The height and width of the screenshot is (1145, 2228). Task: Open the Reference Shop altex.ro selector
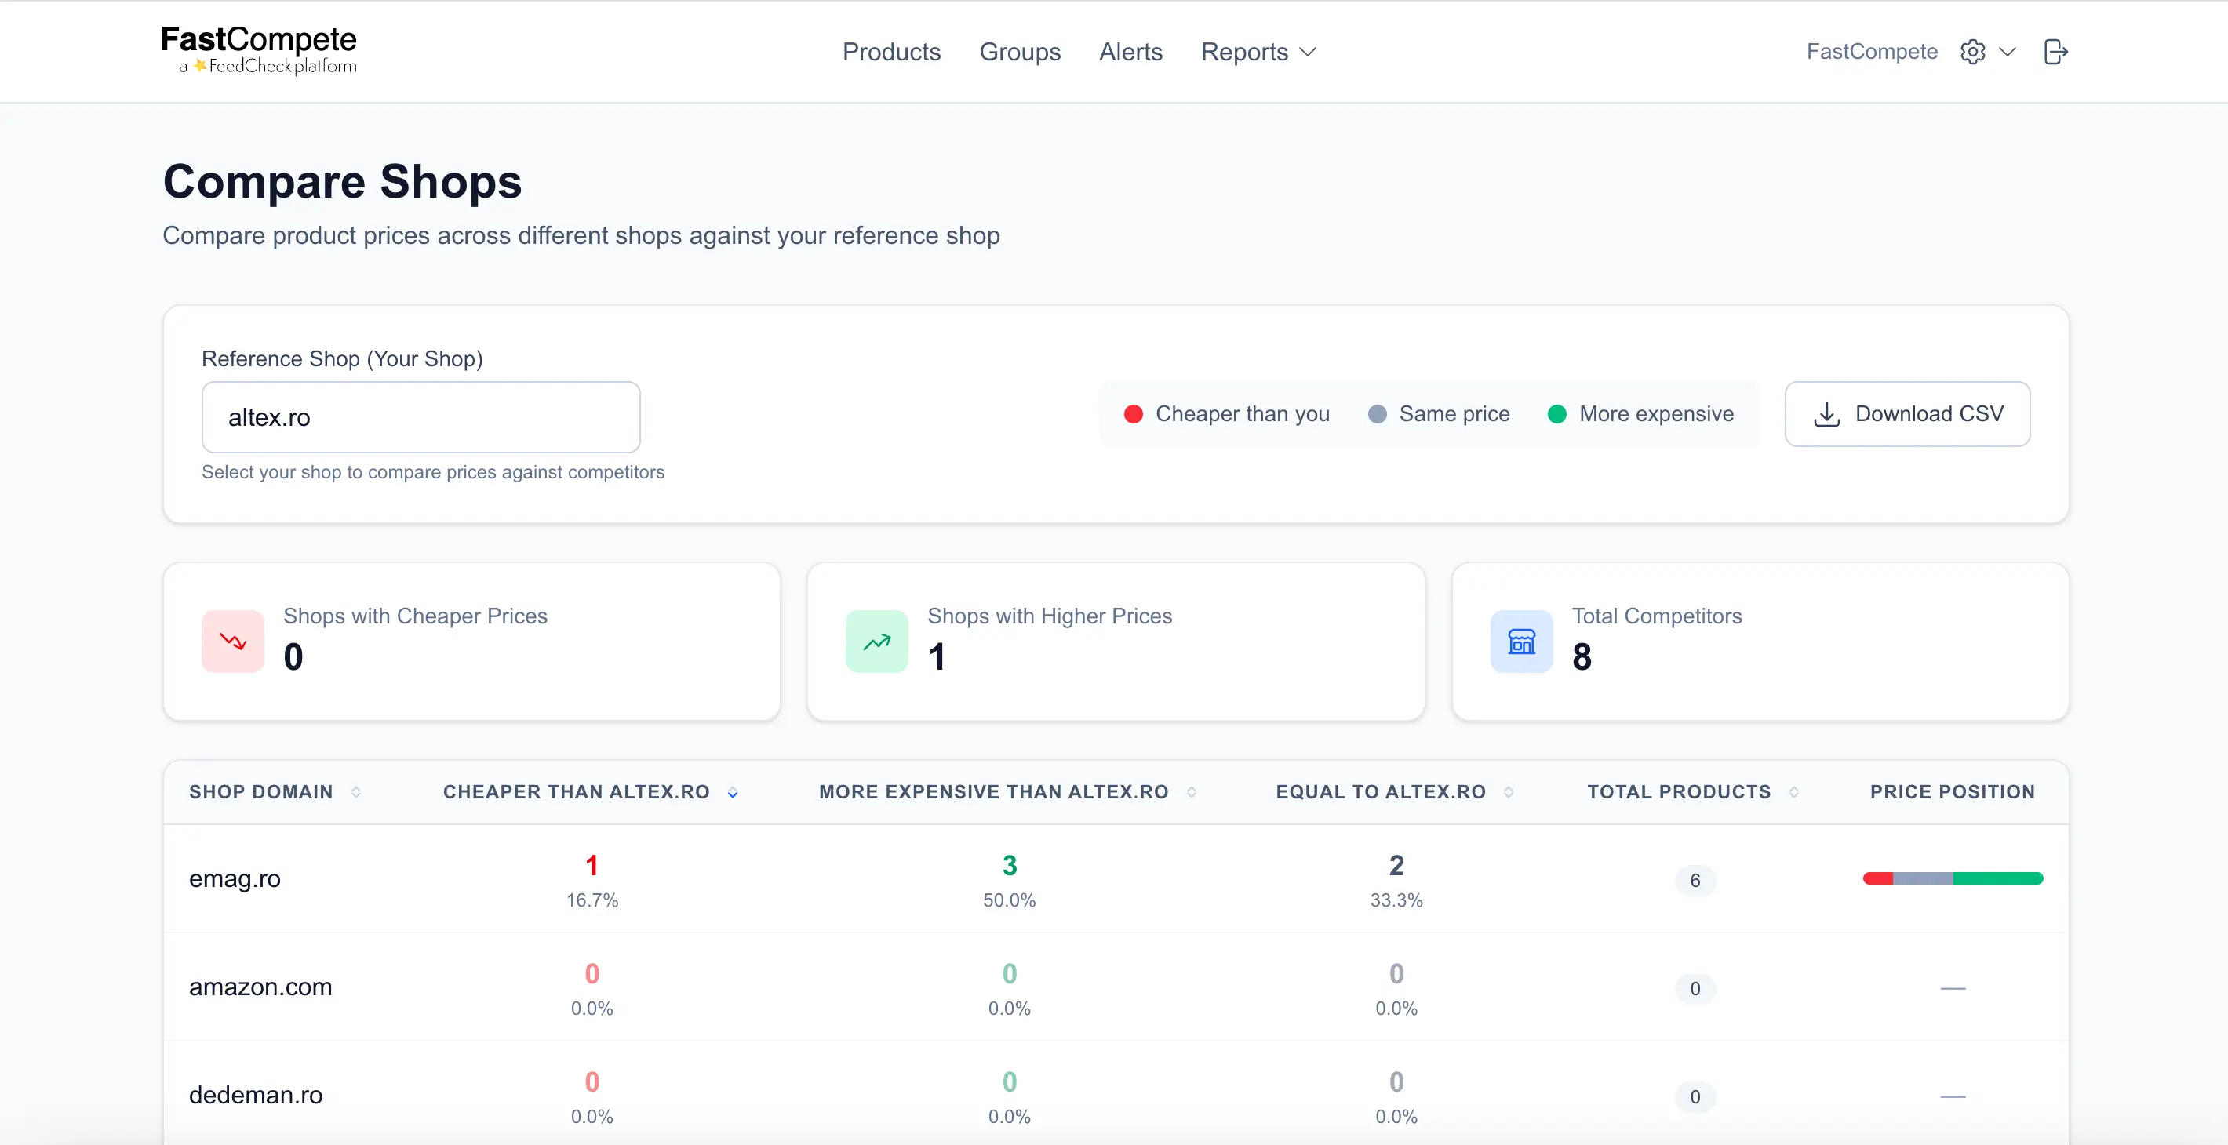click(421, 417)
